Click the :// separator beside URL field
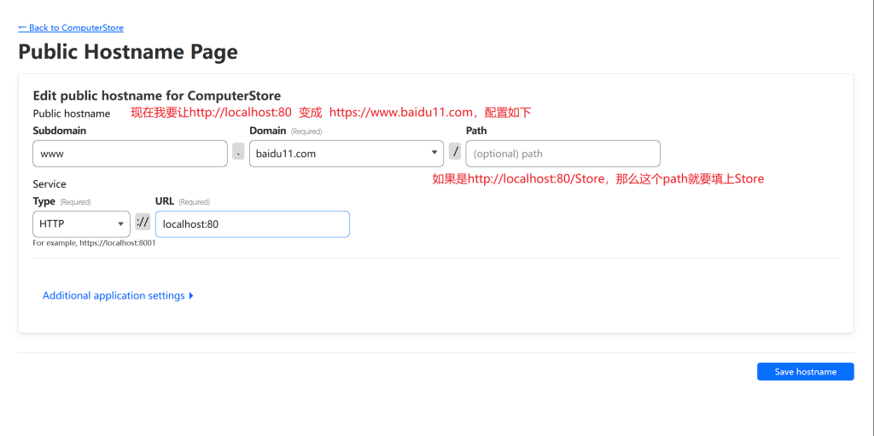Screen dimensions: 874x436 [x=143, y=223]
